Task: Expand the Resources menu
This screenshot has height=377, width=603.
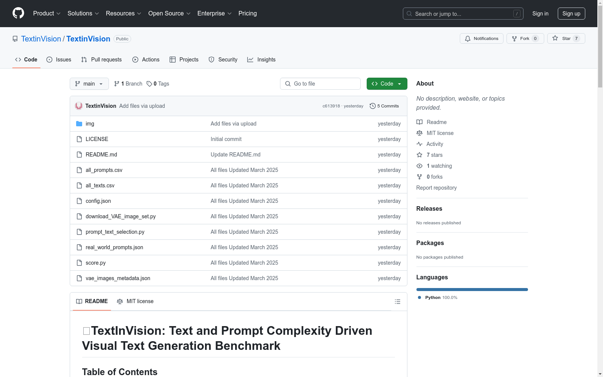Action: pyautogui.click(x=124, y=14)
